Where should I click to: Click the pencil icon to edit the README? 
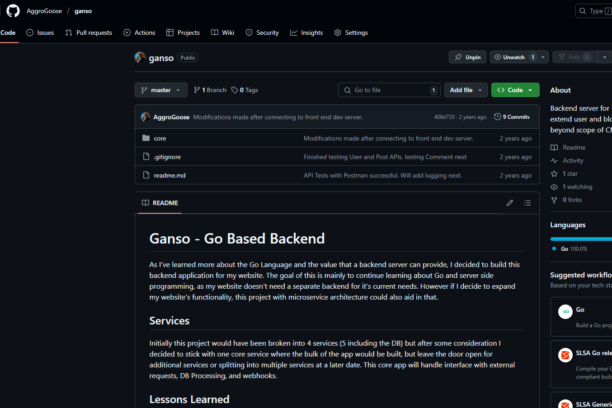tap(509, 203)
